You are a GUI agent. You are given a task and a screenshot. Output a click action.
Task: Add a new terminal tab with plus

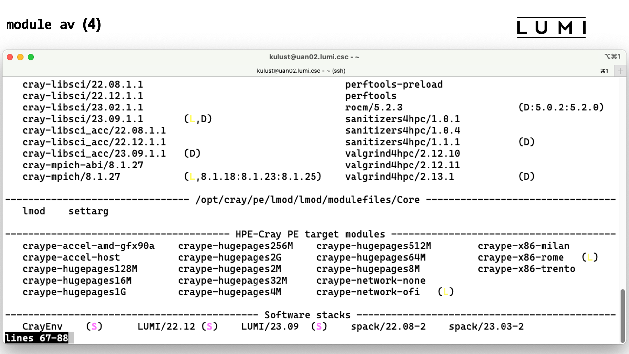tap(620, 71)
